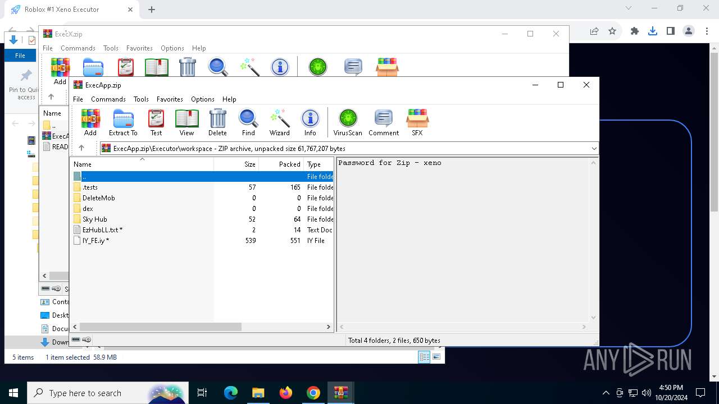Click Add icon in ExecX.zip window
The height and width of the screenshot is (404, 719).
click(60, 71)
